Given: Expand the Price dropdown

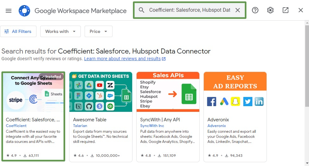Looking at the screenshot, I should tap(99, 31).
